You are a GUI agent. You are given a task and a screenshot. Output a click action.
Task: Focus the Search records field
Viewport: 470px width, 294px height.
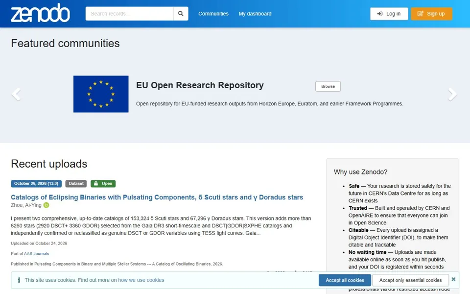(129, 14)
